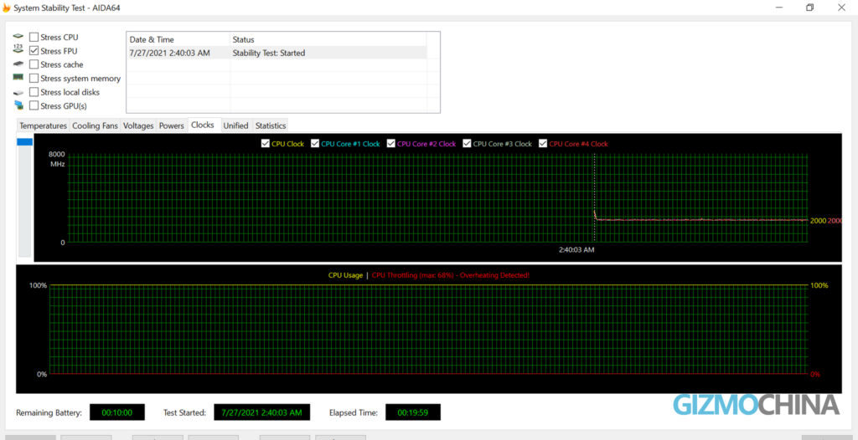The width and height of the screenshot is (858, 440).
Task: Click the Remaining Battery time value
Action: pyautogui.click(x=117, y=412)
